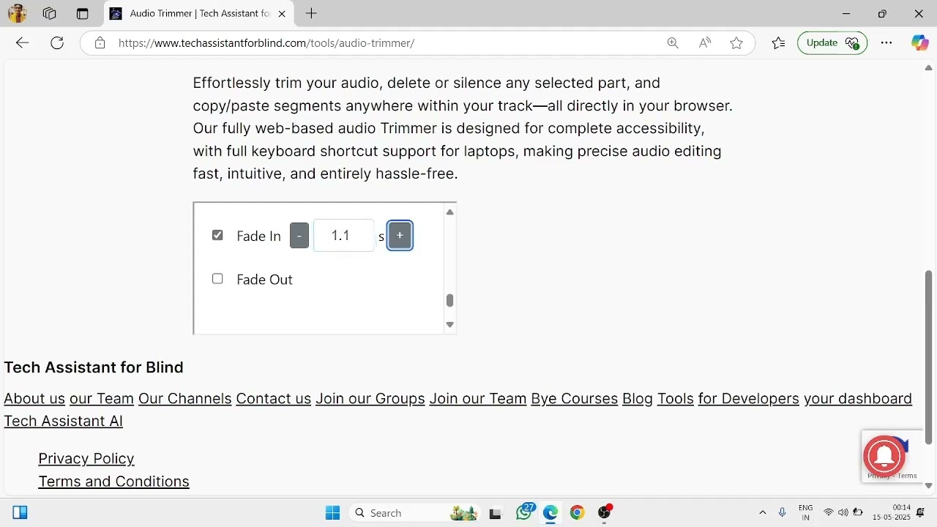Open the Join our Team link
The height and width of the screenshot is (527, 937).
tap(477, 398)
